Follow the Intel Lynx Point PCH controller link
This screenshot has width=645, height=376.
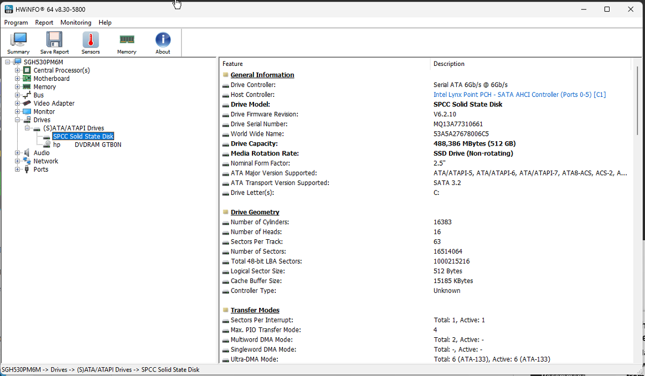[x=519, y=95]
